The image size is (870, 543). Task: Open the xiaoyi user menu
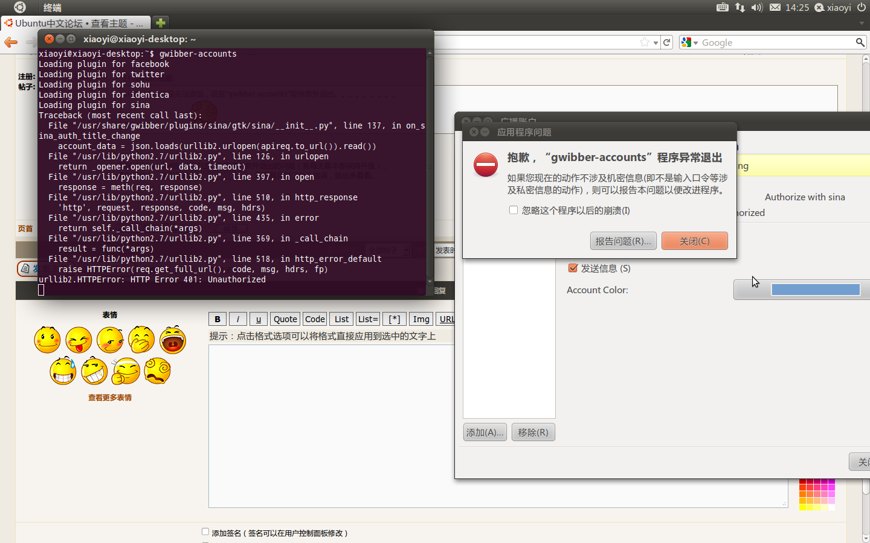(833, 7)
